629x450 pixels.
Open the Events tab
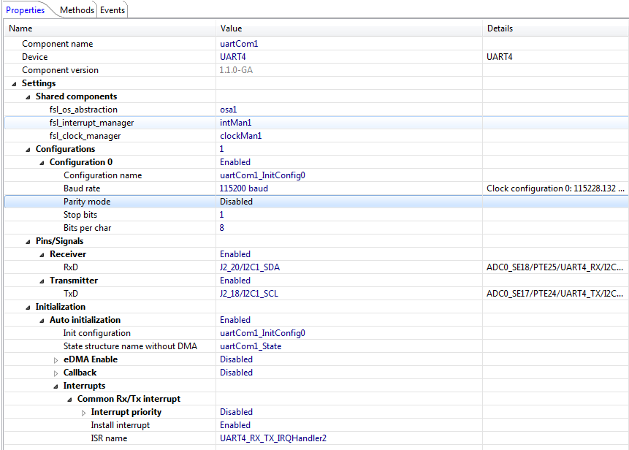[112, 10]
